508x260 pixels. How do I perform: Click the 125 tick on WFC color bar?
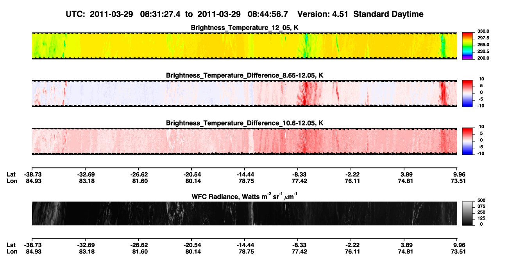point(481,218)
